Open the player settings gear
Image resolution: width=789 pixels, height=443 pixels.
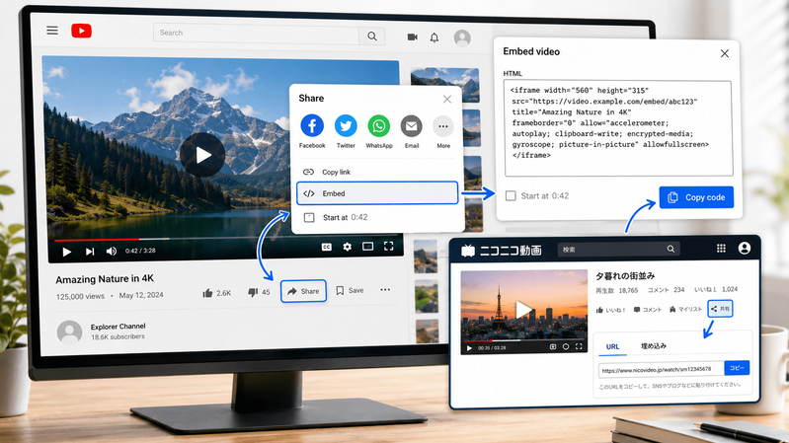point(348,247)
